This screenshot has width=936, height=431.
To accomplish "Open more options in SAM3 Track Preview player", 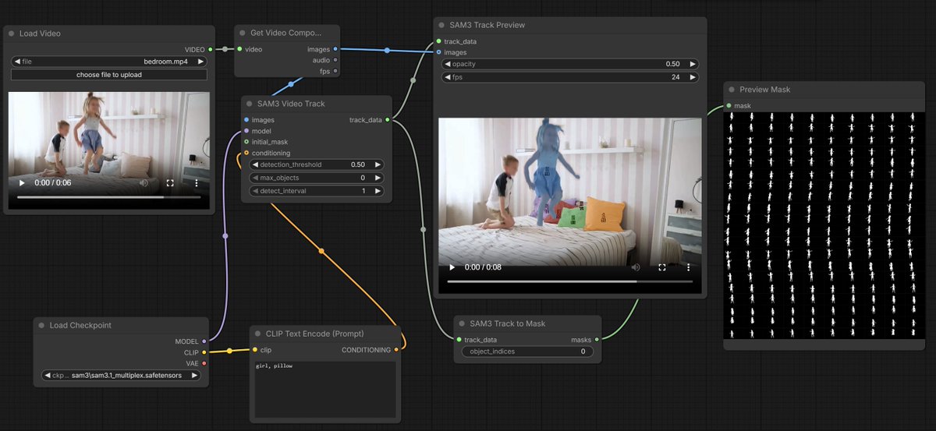I will point(688,267).
